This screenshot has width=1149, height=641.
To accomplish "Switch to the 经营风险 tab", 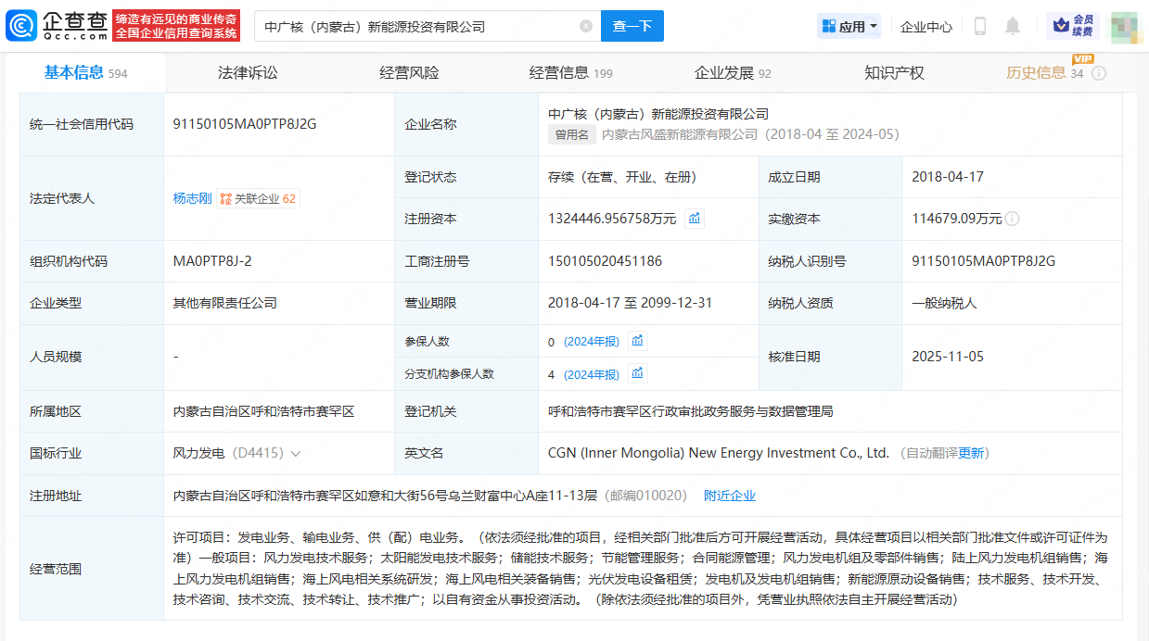I will click(x=409, y=73).
